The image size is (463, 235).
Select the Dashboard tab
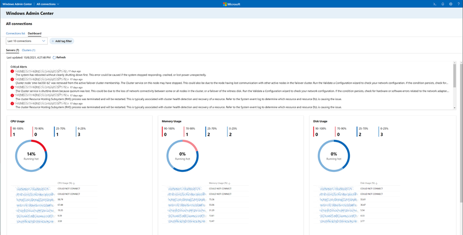click(35, 33)
